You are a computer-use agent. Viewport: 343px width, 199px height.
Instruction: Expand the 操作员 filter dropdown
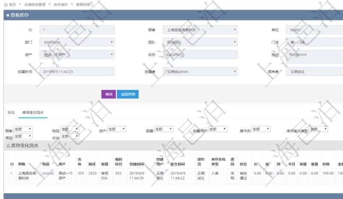(261, 129)
